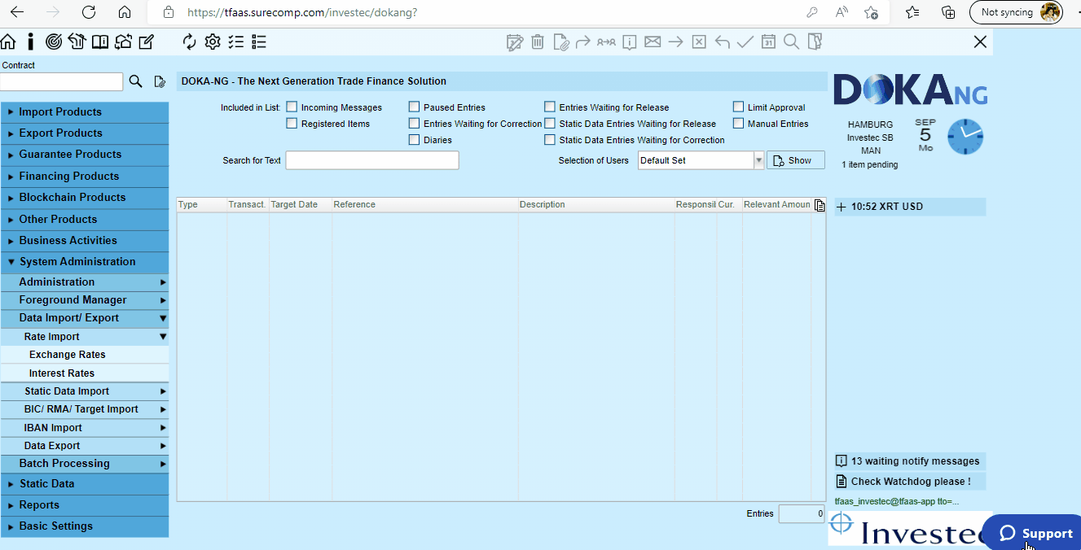Tick the Limit Approval checkbox
Viewport: 1081px width, 550px height.
[x=738, y=107]
